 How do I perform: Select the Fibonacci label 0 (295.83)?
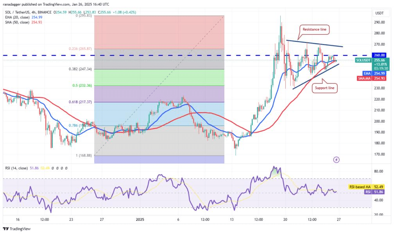tap(84, 16)
